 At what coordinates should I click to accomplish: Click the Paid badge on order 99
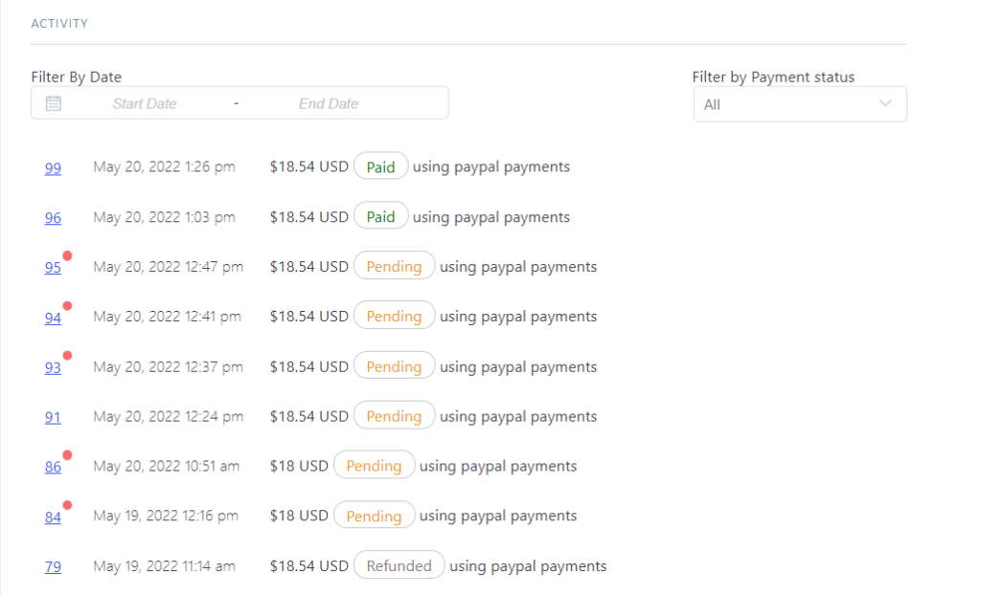pyautogui.click(x=381, y=166)
